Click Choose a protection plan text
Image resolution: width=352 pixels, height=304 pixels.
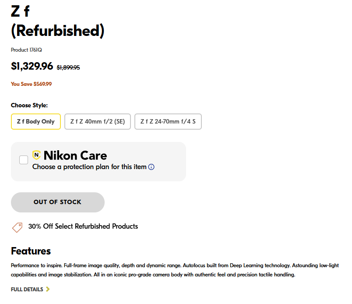pyautogui.click(x=89, y=167)
